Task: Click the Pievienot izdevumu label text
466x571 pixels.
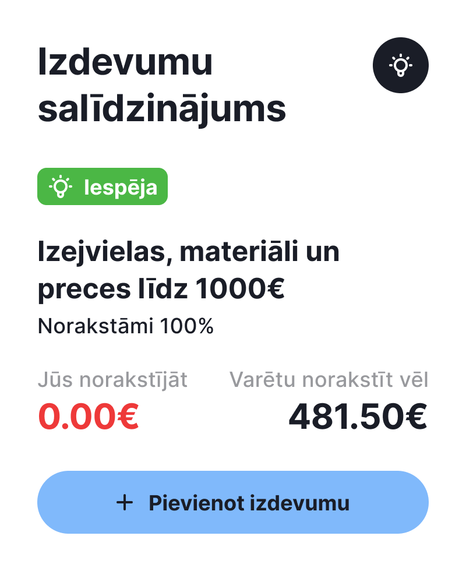Action: (x=249, y=503)
